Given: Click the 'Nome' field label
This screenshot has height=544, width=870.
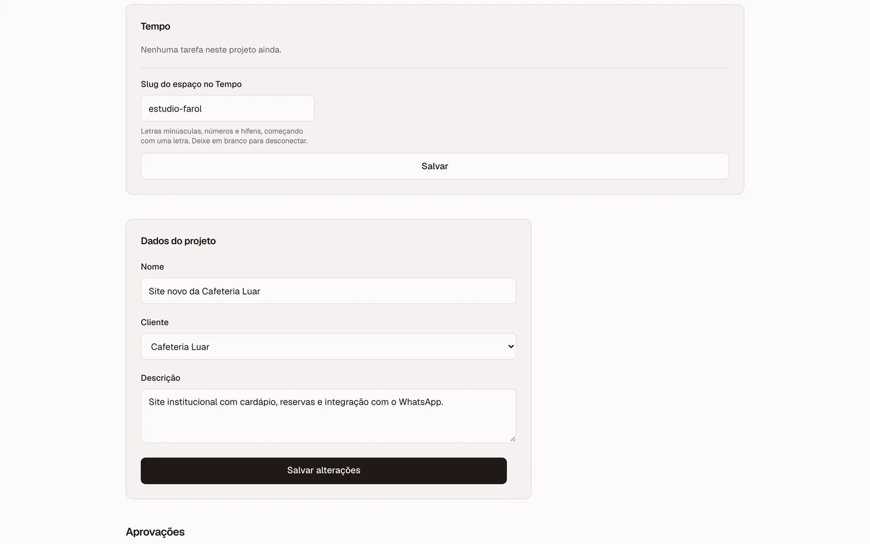Looking at the screenshot, I should [x=152, y=267].
